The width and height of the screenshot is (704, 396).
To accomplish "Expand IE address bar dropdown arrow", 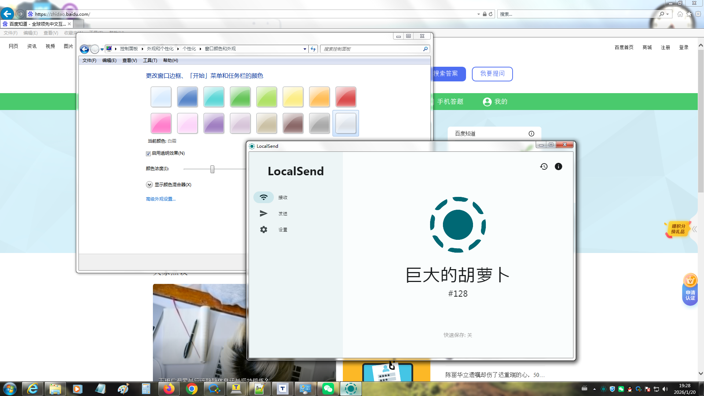I will coord(478,14).
